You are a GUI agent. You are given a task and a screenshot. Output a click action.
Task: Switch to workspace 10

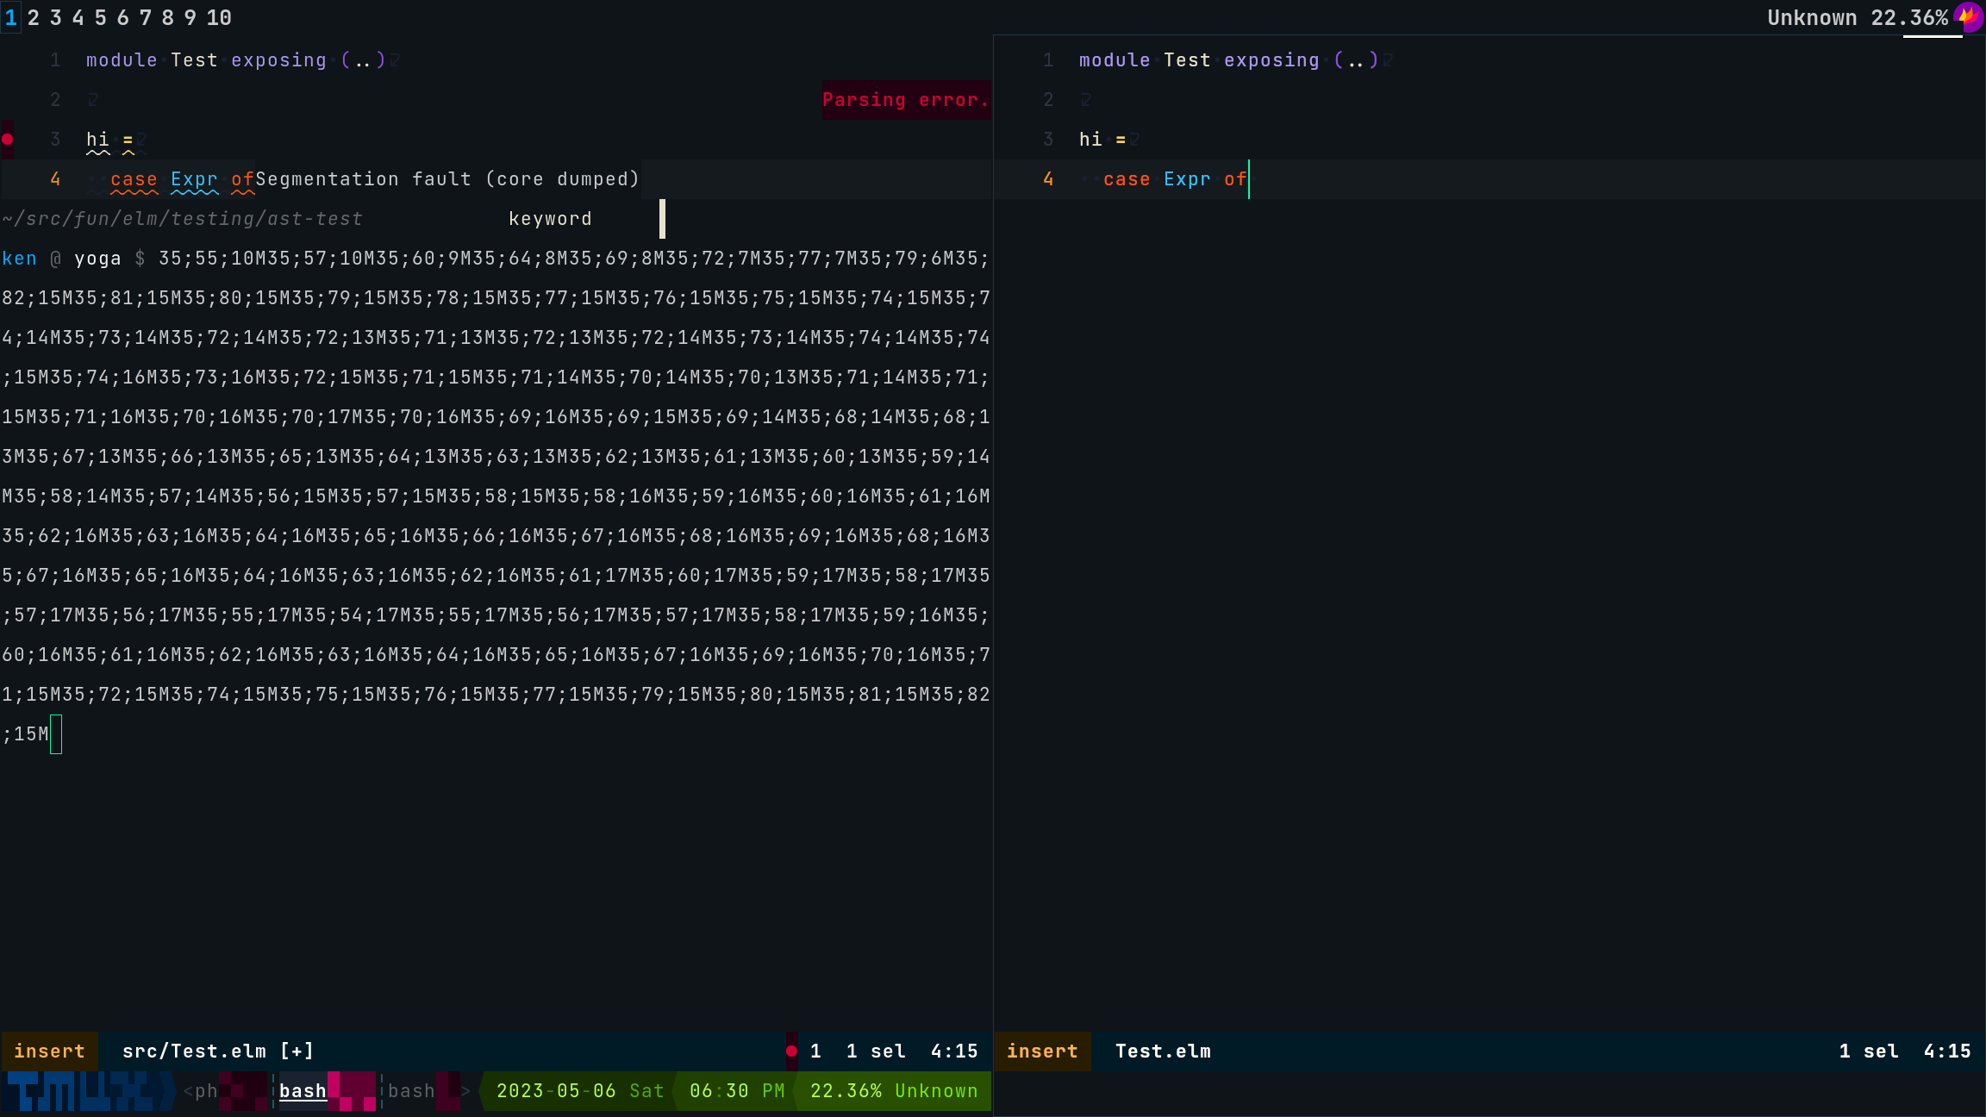coord(219,17)
